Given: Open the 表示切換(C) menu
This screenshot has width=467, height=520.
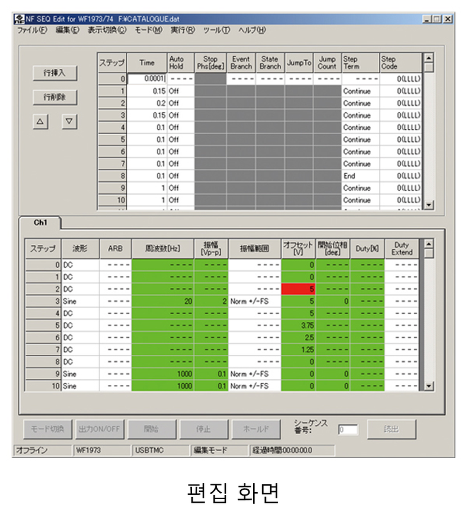Looking at the screenshot, I should pos(107,30).
